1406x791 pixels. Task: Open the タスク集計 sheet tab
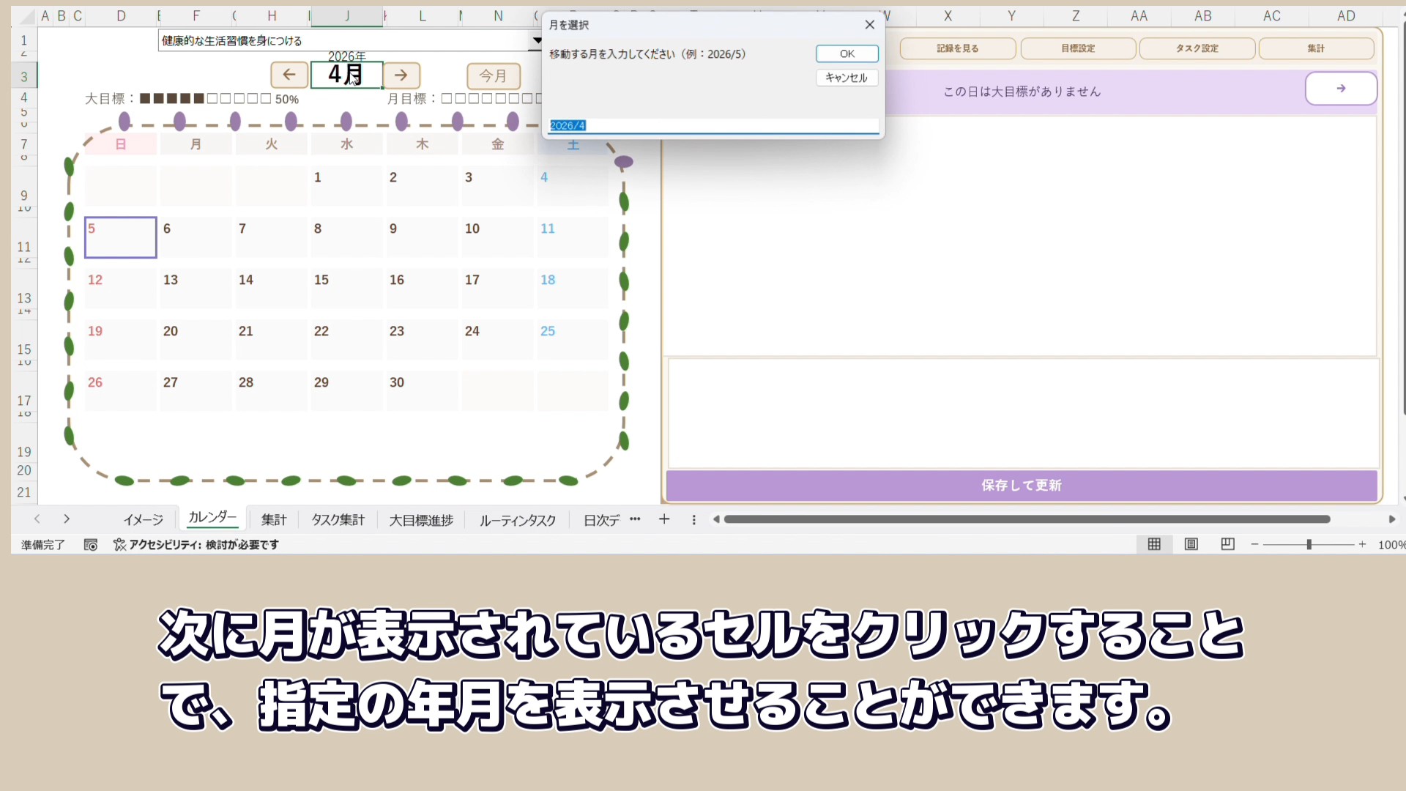(338, 520)
